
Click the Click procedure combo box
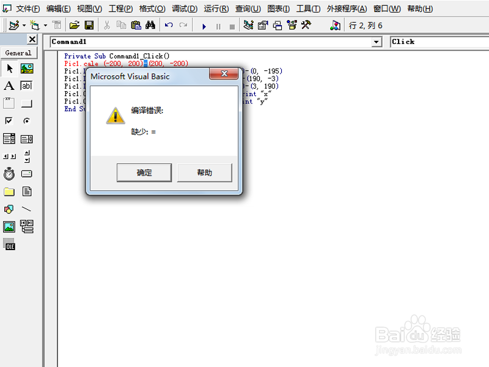coord(439,42)
